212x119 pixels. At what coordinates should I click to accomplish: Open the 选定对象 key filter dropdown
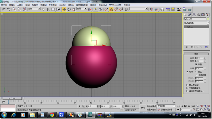point(174,106)
